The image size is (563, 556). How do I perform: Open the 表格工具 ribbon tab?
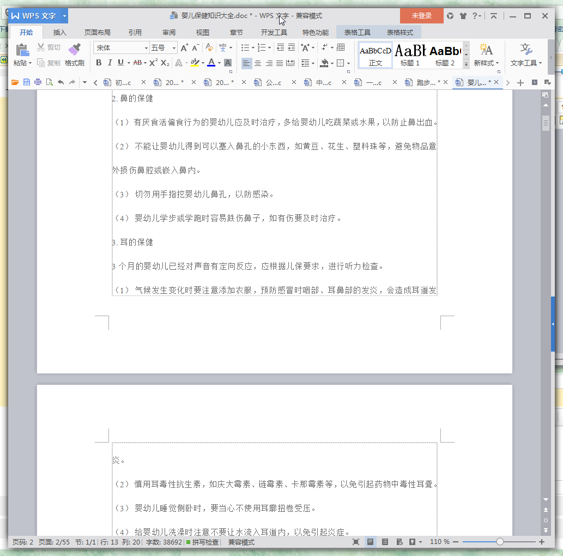pyautogui.click(x=358, y=32)
